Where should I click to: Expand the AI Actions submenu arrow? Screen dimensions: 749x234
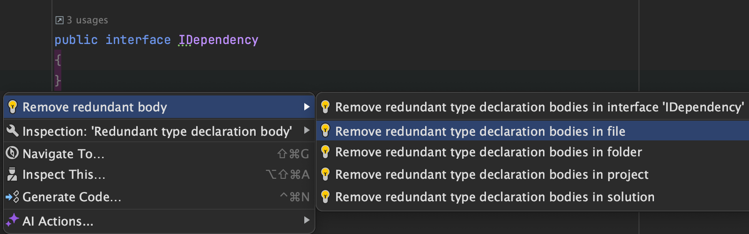click(307, 220)
